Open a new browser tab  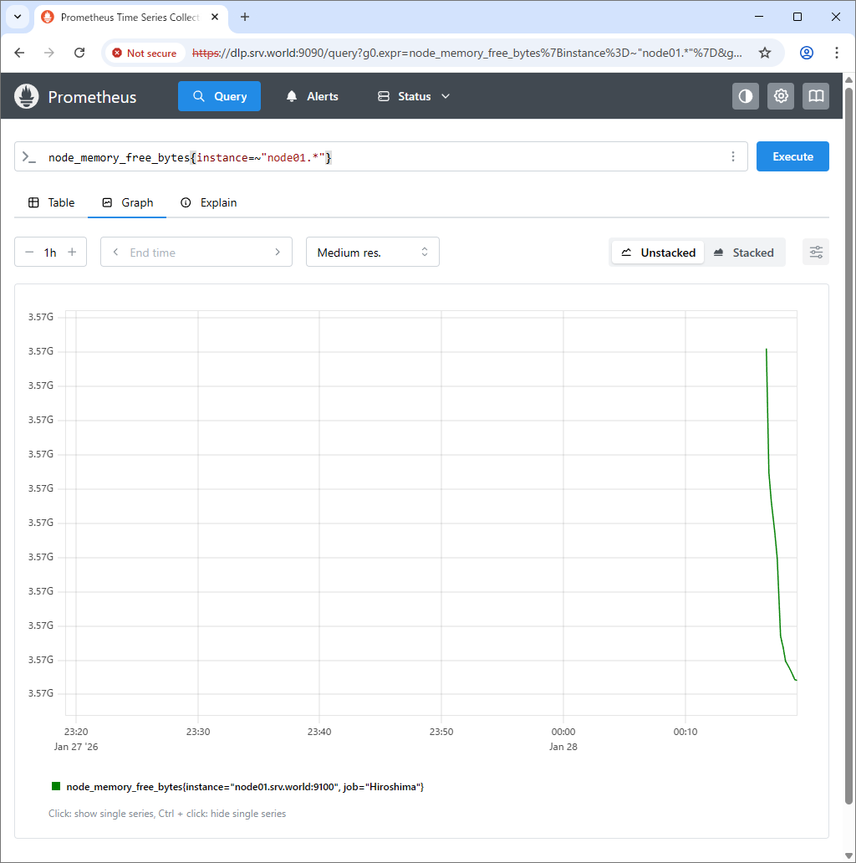(x=245, y=17)
